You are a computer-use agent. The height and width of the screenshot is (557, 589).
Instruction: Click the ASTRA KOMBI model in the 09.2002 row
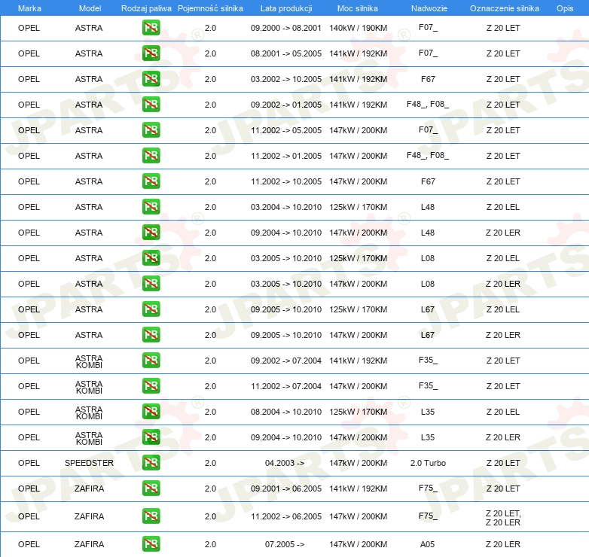(89, 361)
